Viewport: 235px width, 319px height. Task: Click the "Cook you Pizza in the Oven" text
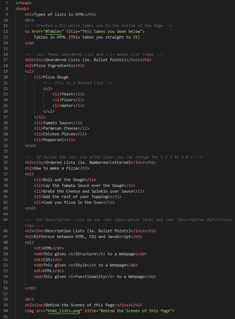coord(73,202)
